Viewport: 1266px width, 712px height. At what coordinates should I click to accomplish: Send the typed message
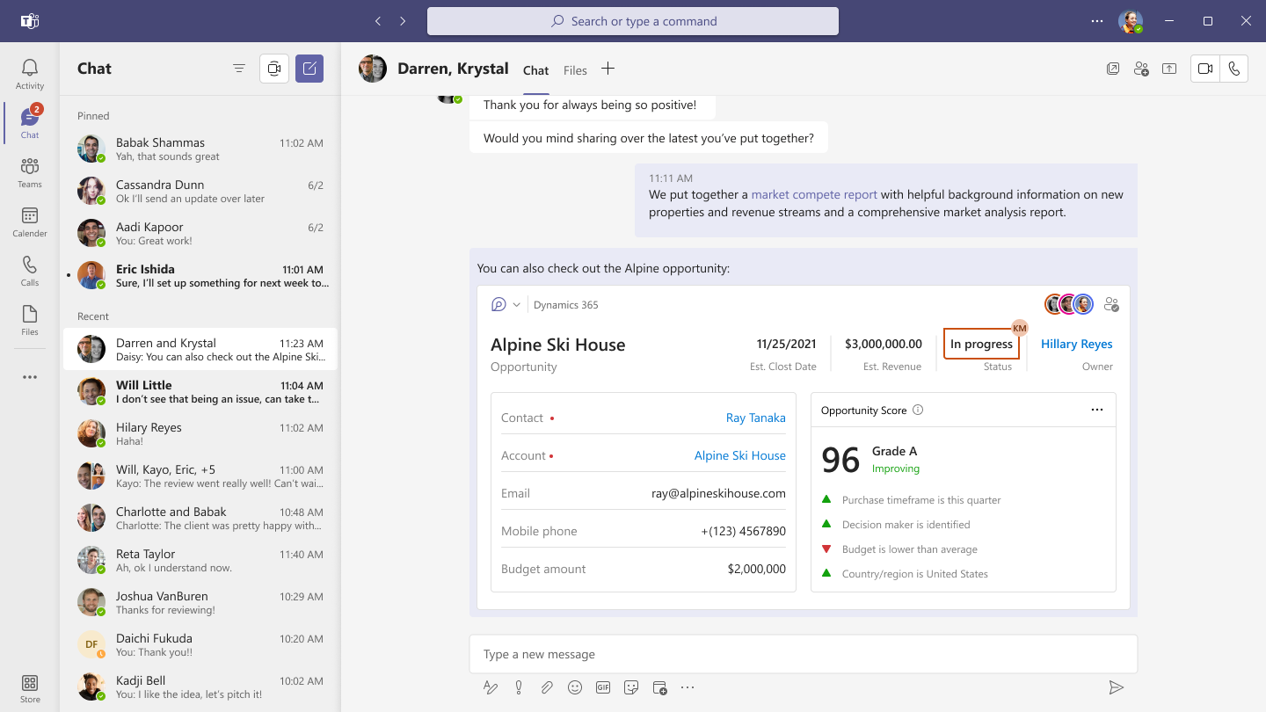click(1117, 687)
